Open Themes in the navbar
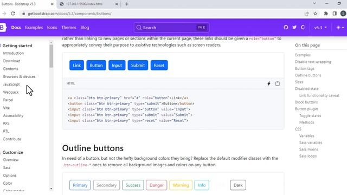This screenshot has width=347, height=195. click(69, 28)
